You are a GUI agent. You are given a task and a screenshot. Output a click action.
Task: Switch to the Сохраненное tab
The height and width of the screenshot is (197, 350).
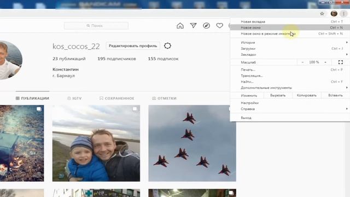(x=116, y=99)
